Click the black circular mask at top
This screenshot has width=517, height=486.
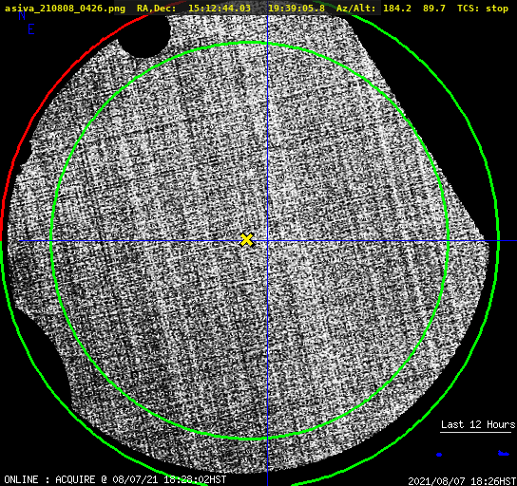(144, 35)
